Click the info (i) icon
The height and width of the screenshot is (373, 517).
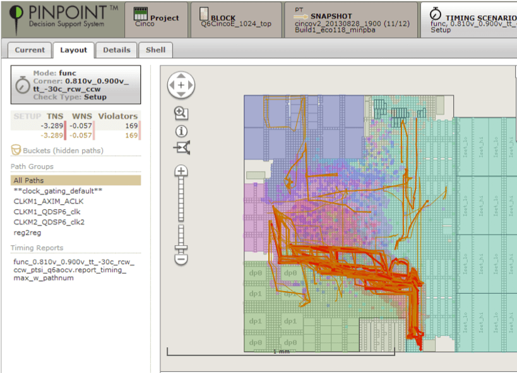tap(181, 131)
